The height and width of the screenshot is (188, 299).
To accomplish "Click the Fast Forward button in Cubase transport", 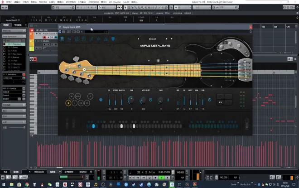I will (144, 178).
